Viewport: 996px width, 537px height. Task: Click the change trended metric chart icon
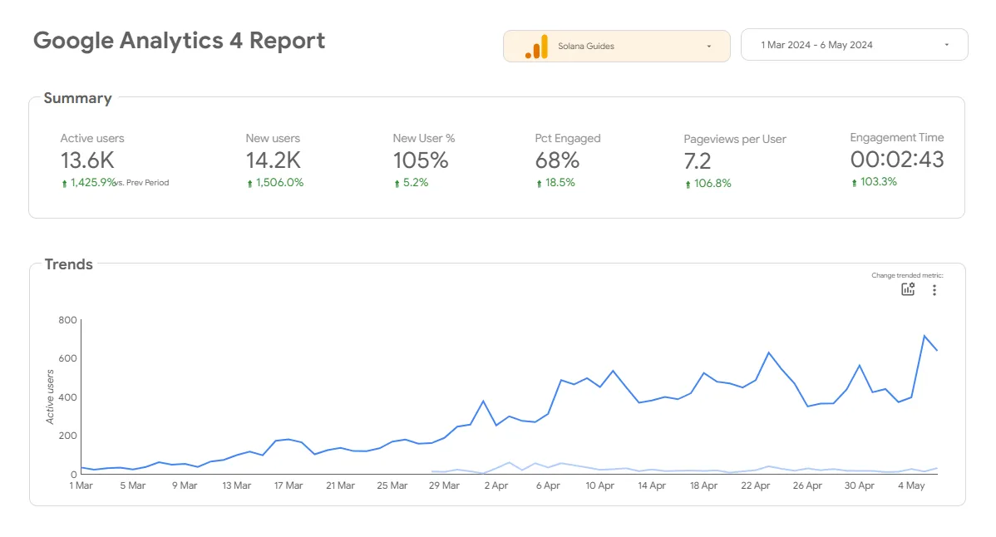(908, 289)
